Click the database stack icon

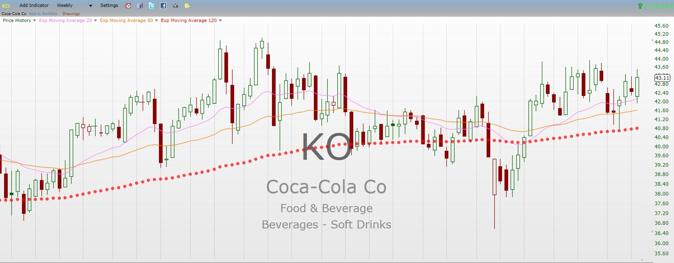tap(140, 6)
